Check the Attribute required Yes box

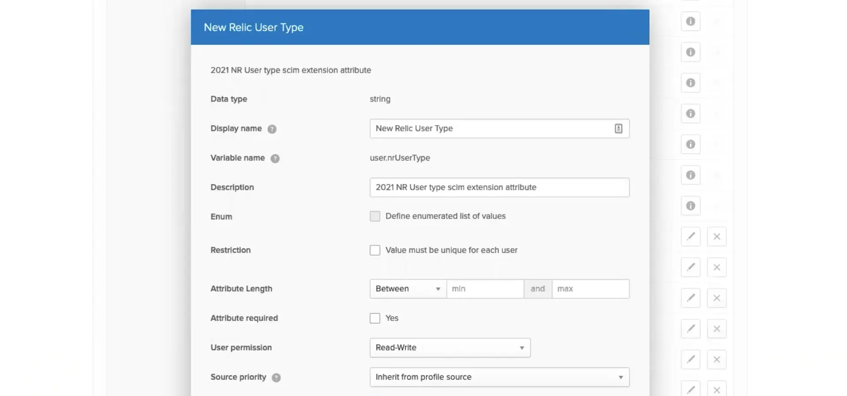click(375, 318)
